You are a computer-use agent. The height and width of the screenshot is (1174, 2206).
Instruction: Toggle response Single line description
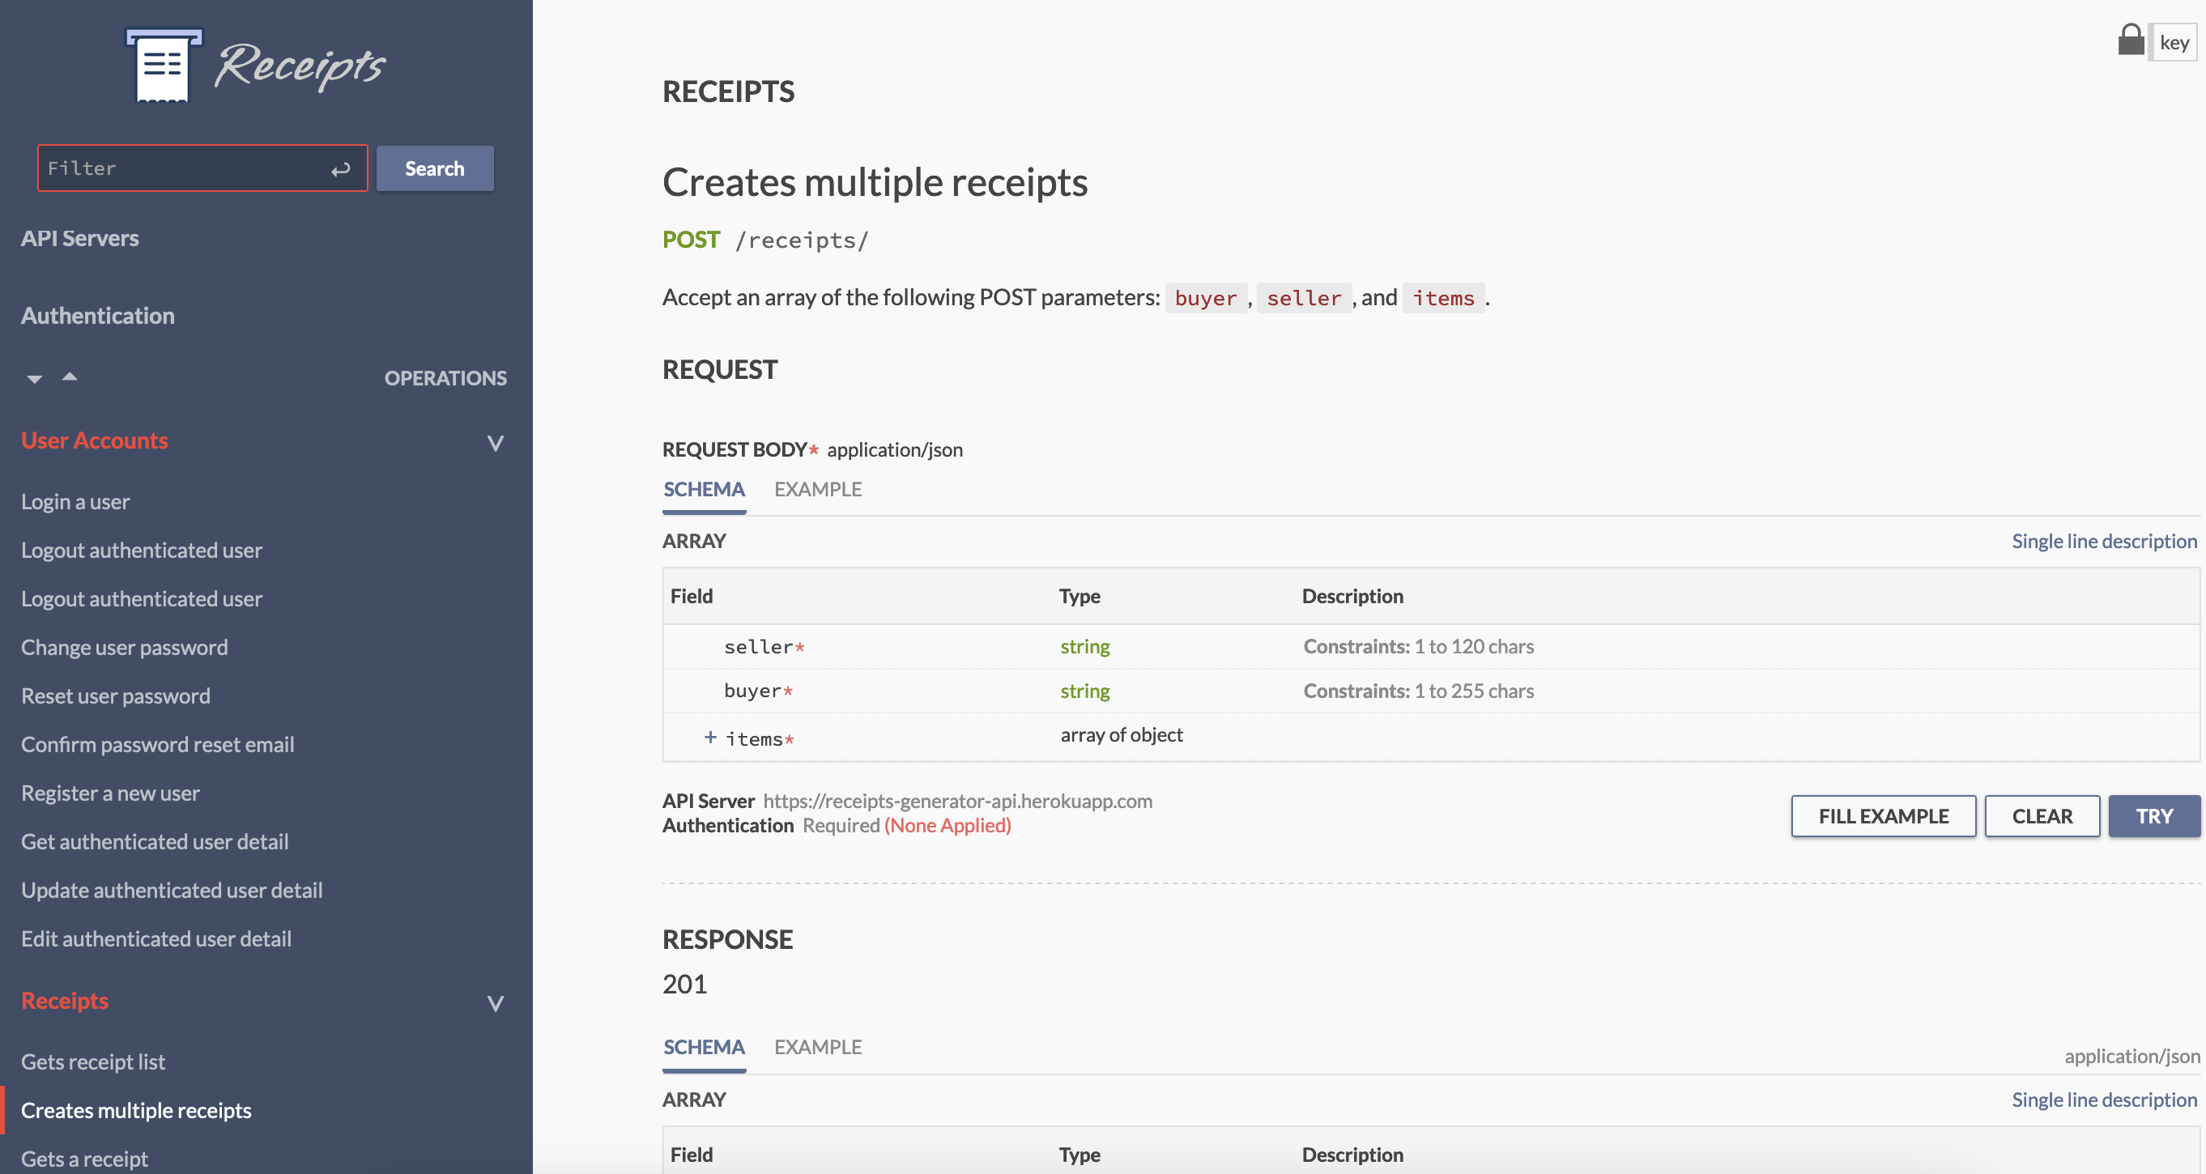(x=2103, y=1100)
